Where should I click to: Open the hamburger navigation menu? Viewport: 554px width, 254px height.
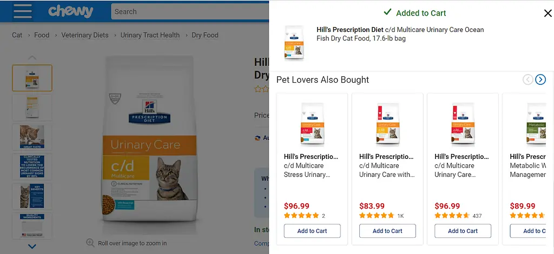click(22, 11)
